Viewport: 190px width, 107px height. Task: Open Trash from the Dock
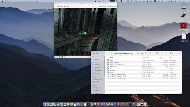[x=145, y=104]
